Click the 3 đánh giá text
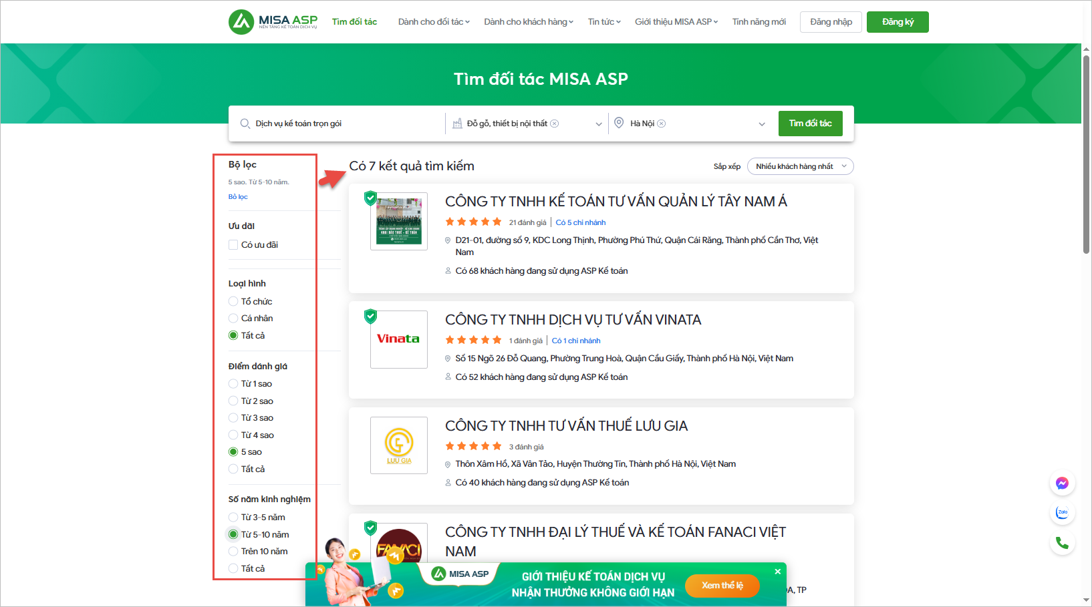 [x=526, y=447]
